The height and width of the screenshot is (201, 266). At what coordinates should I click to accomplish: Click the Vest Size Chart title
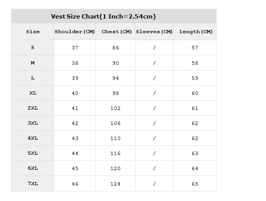coord(103,17)
